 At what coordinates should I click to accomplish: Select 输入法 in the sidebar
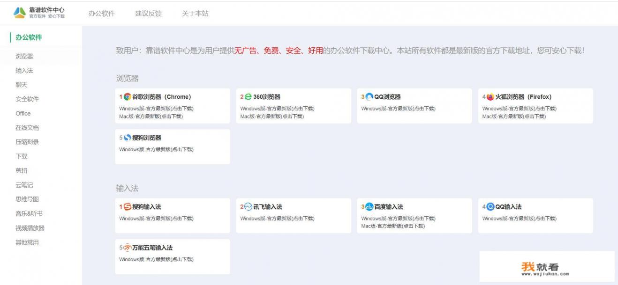[x=24, y=71]
